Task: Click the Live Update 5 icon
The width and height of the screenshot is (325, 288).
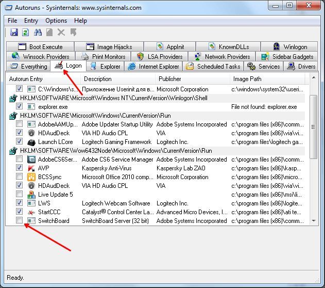Action: point(31,195)
